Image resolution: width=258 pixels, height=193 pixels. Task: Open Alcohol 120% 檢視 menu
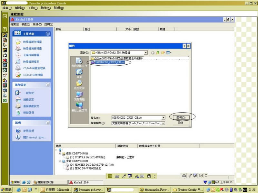pos(37,24)
